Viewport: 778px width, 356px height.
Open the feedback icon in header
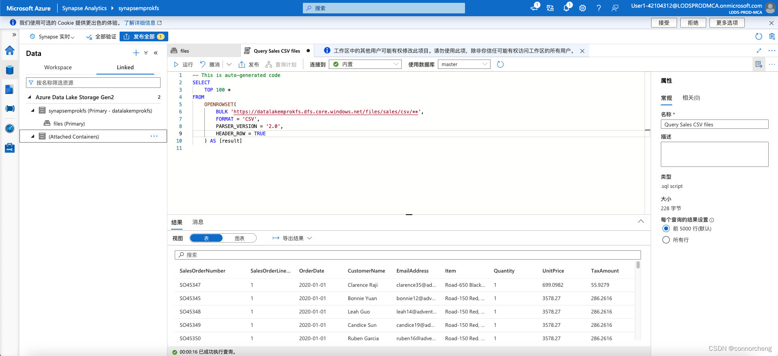click(x=615, y=8)
